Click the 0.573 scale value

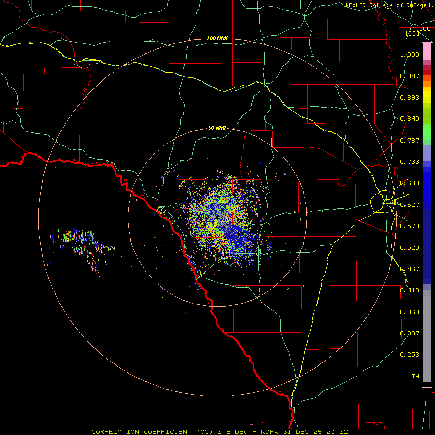tap(409, 226)
